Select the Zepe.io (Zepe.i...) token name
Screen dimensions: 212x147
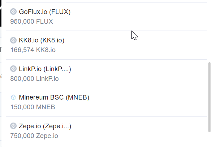45,126
